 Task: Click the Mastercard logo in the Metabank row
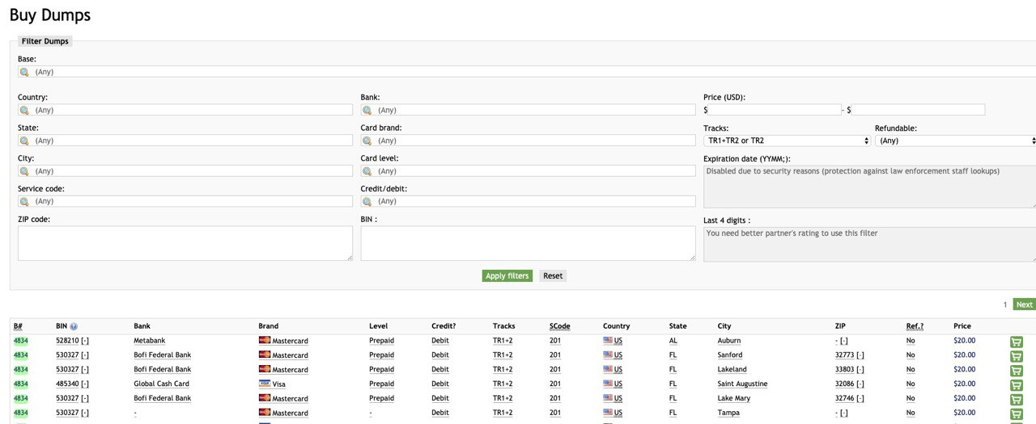click(265, 341)
